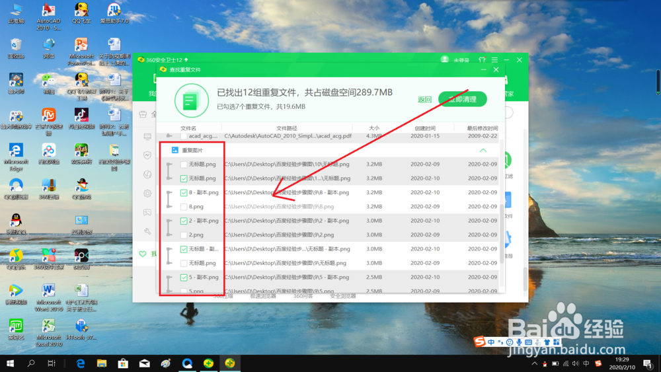Check the 8.png checkbox
This screenshot has height=372, width=661.
[183, 207]
